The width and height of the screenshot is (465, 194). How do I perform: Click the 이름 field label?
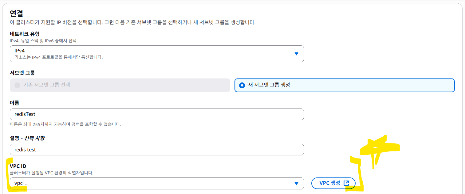[14, 103]
